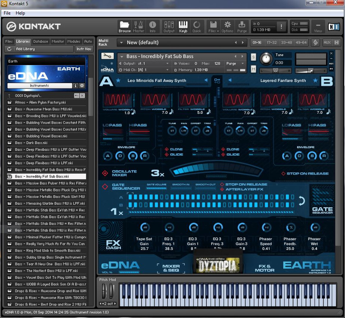Toggle instrument Solo S button

click(x=254, y=57)
